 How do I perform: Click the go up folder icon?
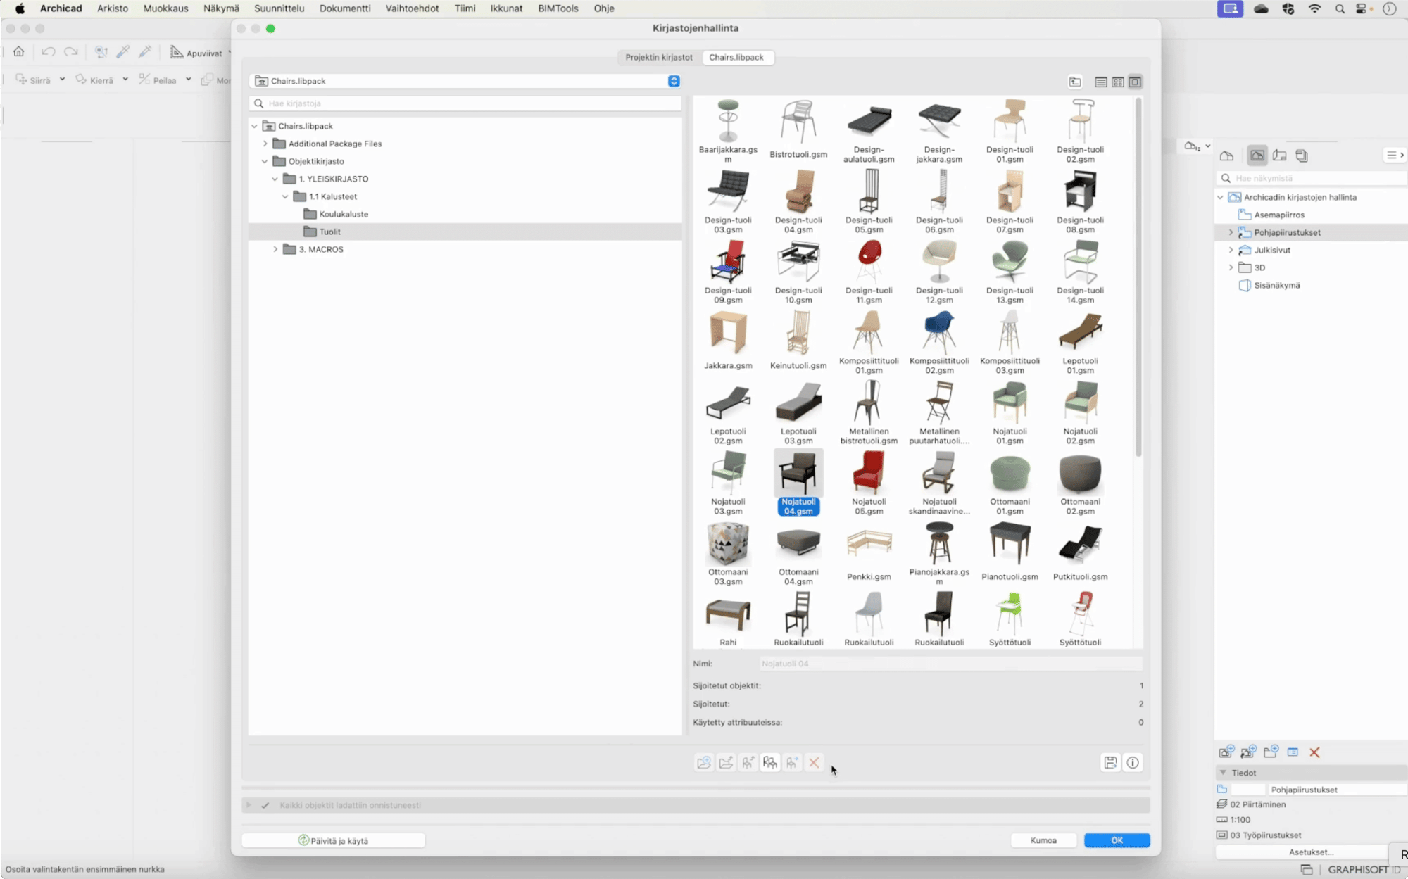coord(1075,82)
